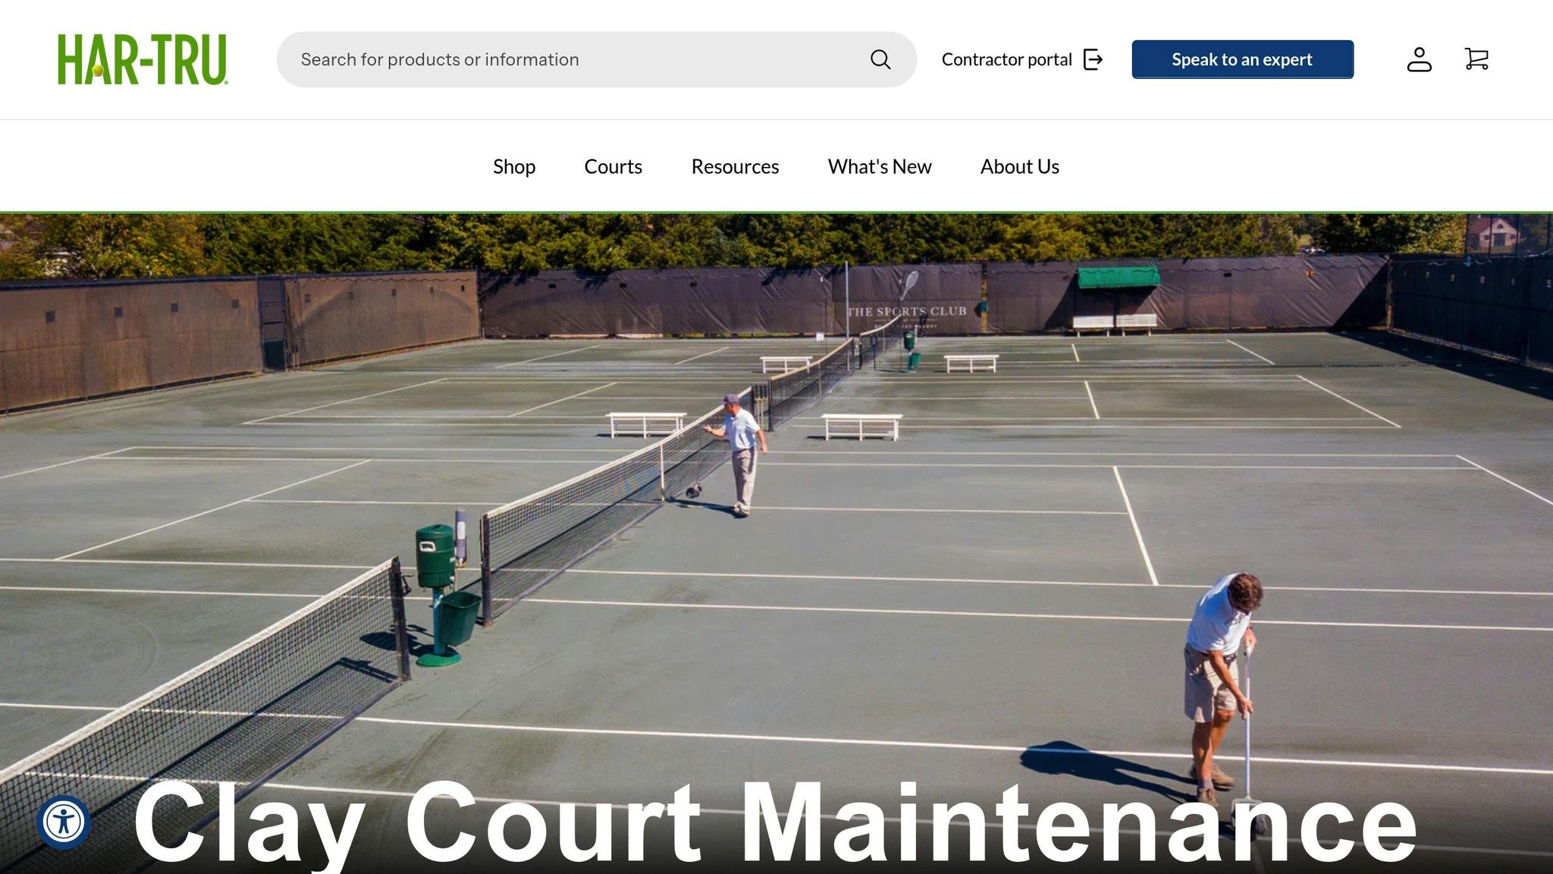The width and height of the screenshot is (1553, 874).
Task: Open the Courts menu
Action: coord(613,166)
